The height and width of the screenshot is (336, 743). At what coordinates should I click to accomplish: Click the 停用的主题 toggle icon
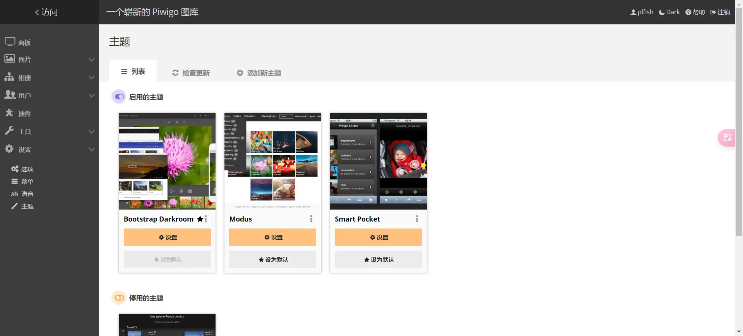click(119, 298)
